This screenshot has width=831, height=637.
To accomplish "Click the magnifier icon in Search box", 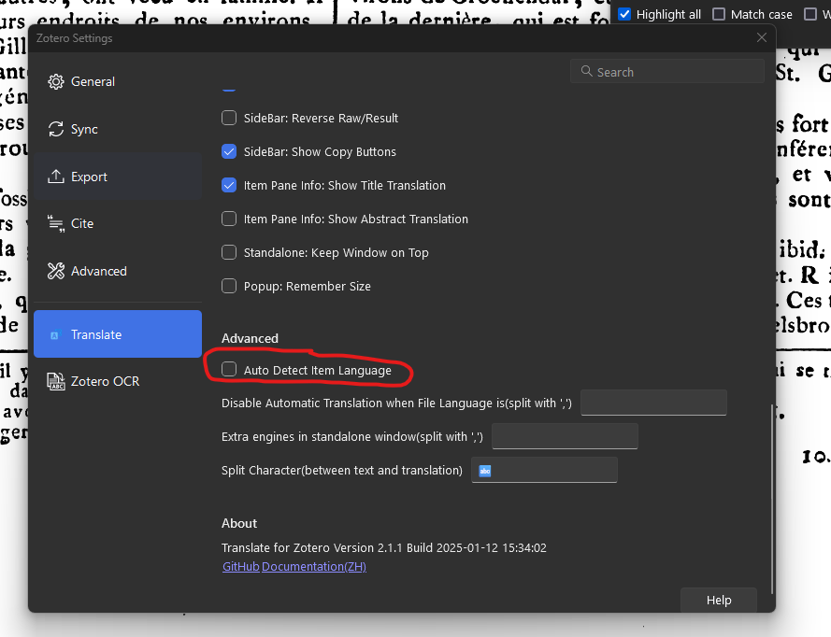I will [x=586, y=71].
